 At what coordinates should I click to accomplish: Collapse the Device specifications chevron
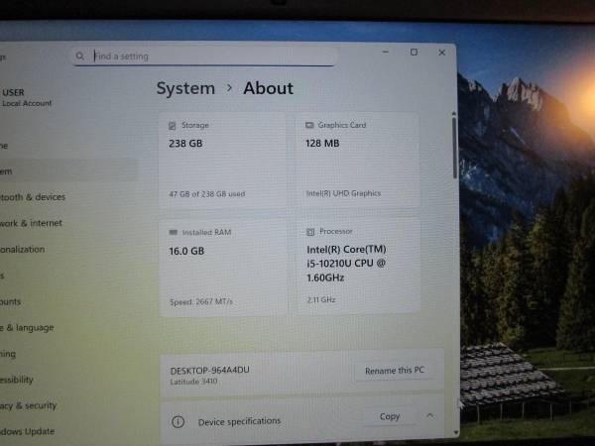pos(429,416)
